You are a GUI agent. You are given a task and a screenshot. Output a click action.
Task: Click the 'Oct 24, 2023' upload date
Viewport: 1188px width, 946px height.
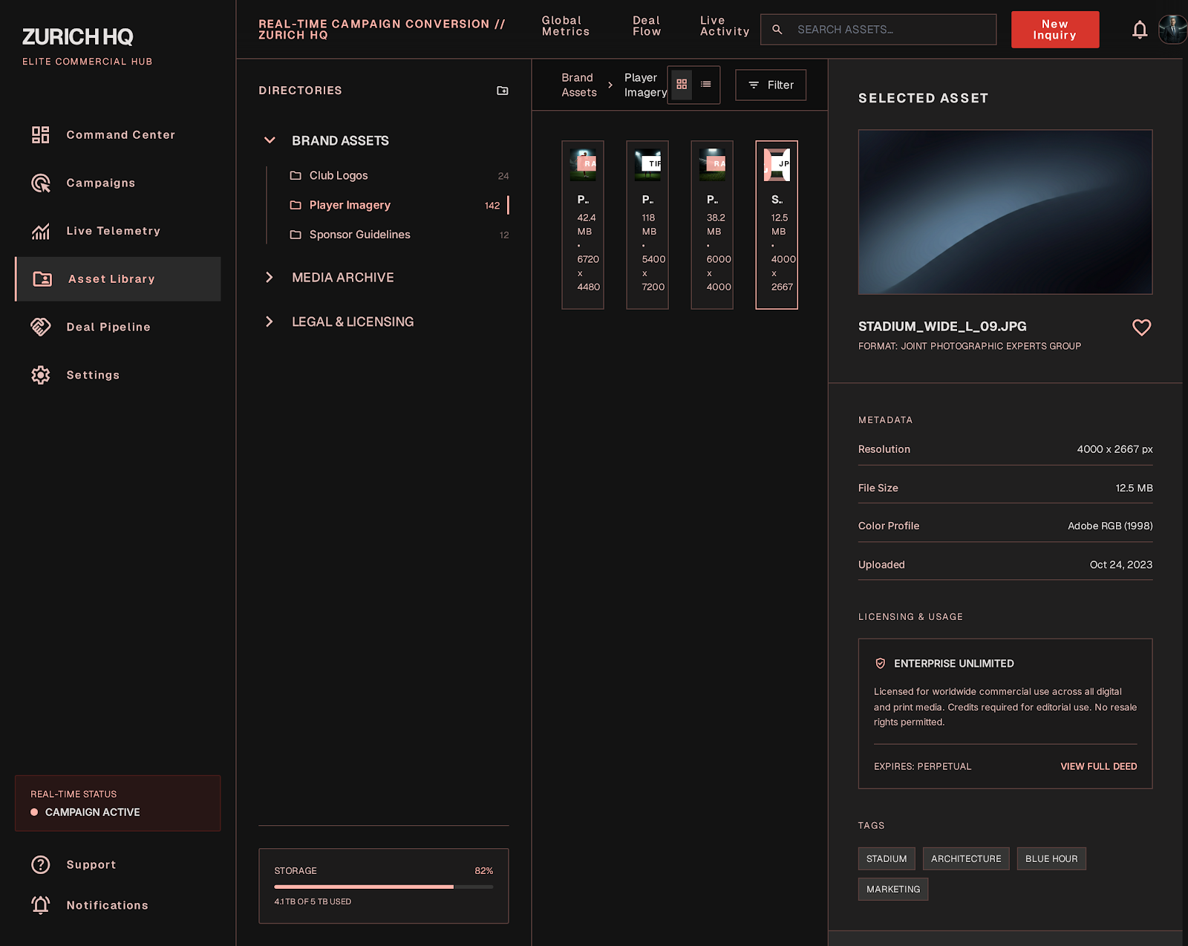pos(1121,564)
